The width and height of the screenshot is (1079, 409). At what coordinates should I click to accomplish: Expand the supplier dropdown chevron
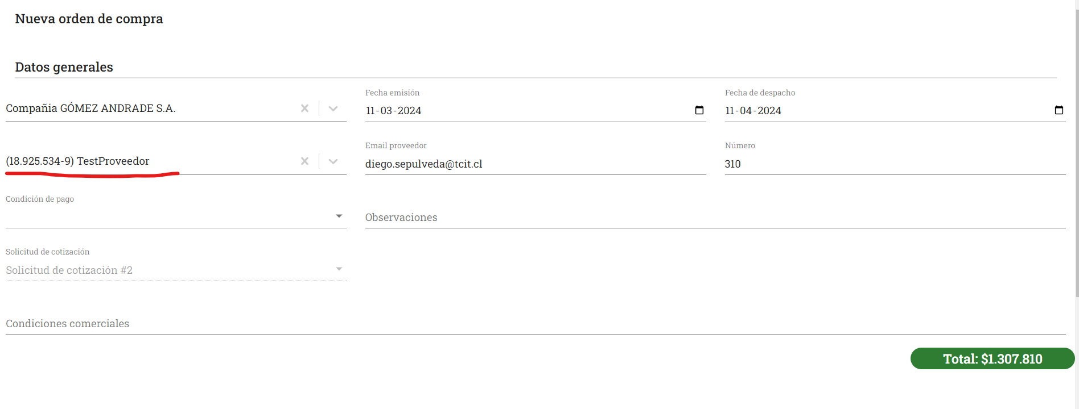click(x=333, y=161)
